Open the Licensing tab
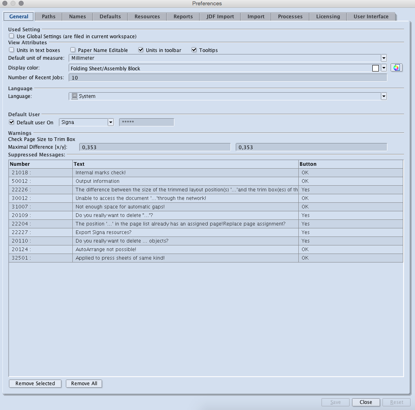The image size is (415, 410). click(x=328, y=16)
